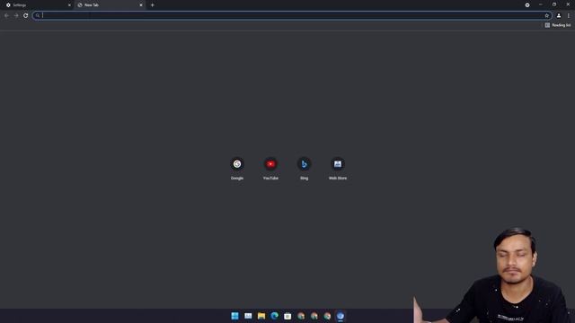Close the Settings tab
575x323 pixels.
pos(69,5)
